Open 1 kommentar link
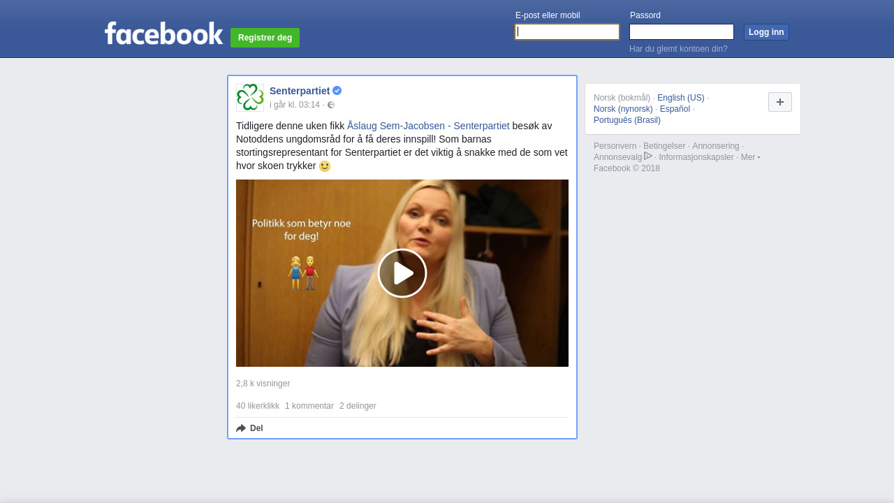 [x=309, y=406]
